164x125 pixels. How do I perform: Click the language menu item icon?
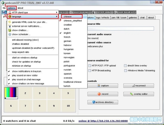coord(10,16)
